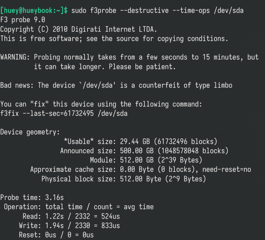Click the word "limbo" counterfeit type
Image resolution: width=265 pixels, height=240 pixels.
click(x=223, y=85)
